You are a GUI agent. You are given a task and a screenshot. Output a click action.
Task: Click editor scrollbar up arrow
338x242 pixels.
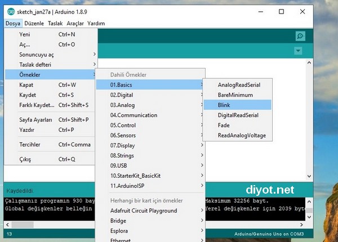pyautogui.click(x=309, y=62)
